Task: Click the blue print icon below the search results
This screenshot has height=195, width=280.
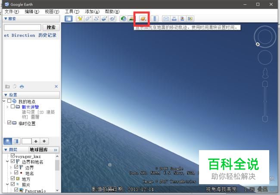Action: point(22,87)
